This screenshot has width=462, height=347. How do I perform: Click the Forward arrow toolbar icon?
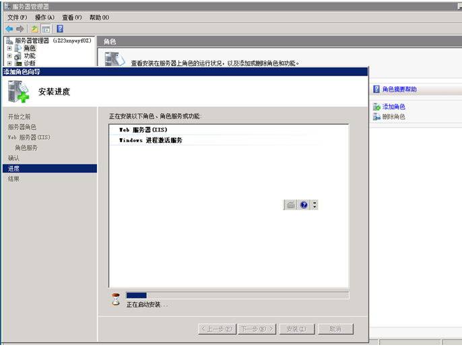pos(20,29)
